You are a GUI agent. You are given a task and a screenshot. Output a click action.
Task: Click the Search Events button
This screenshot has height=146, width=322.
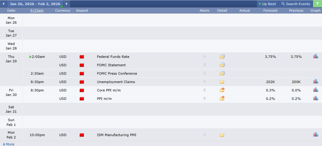pos(296,4)
